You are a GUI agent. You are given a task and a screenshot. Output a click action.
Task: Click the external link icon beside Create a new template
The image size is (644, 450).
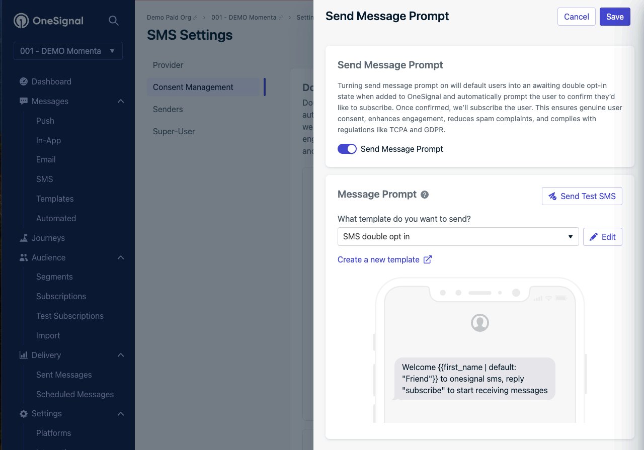(428, 259)
